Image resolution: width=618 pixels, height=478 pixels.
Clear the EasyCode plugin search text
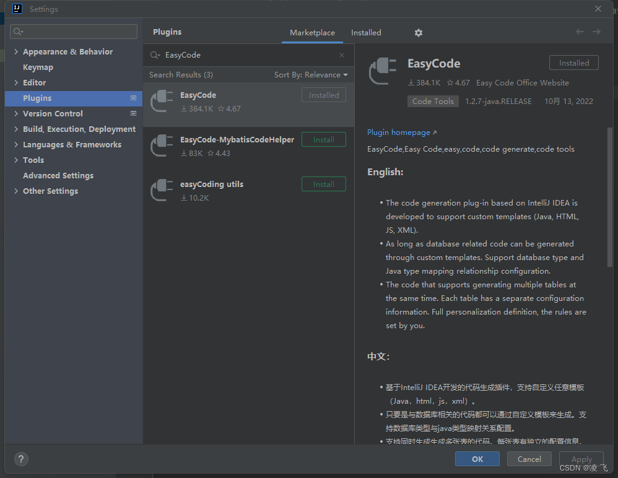[x=342, y=55]
